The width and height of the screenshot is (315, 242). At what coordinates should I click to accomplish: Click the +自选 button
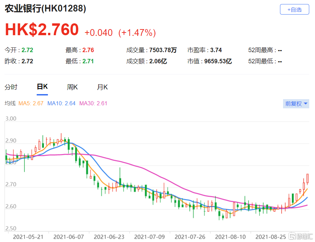point(294,9)
